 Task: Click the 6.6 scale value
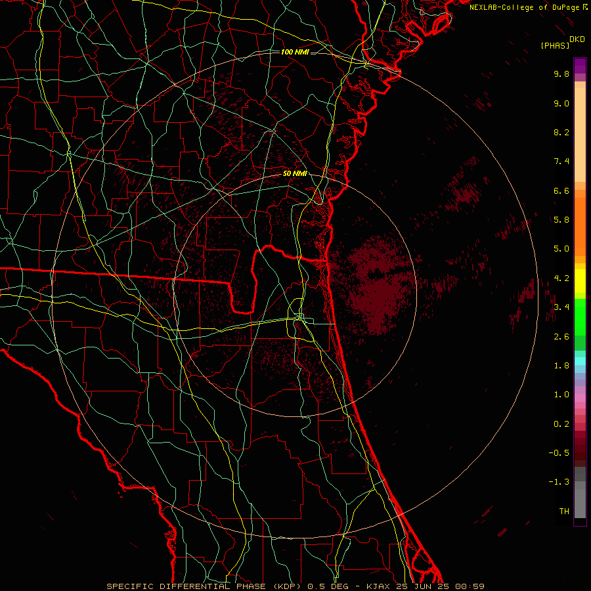(x=561, y=190)
